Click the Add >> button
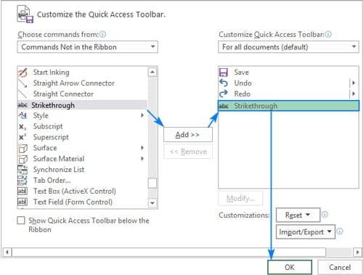The height and width of the screenshot is (275, 363). tap(188, 135)
